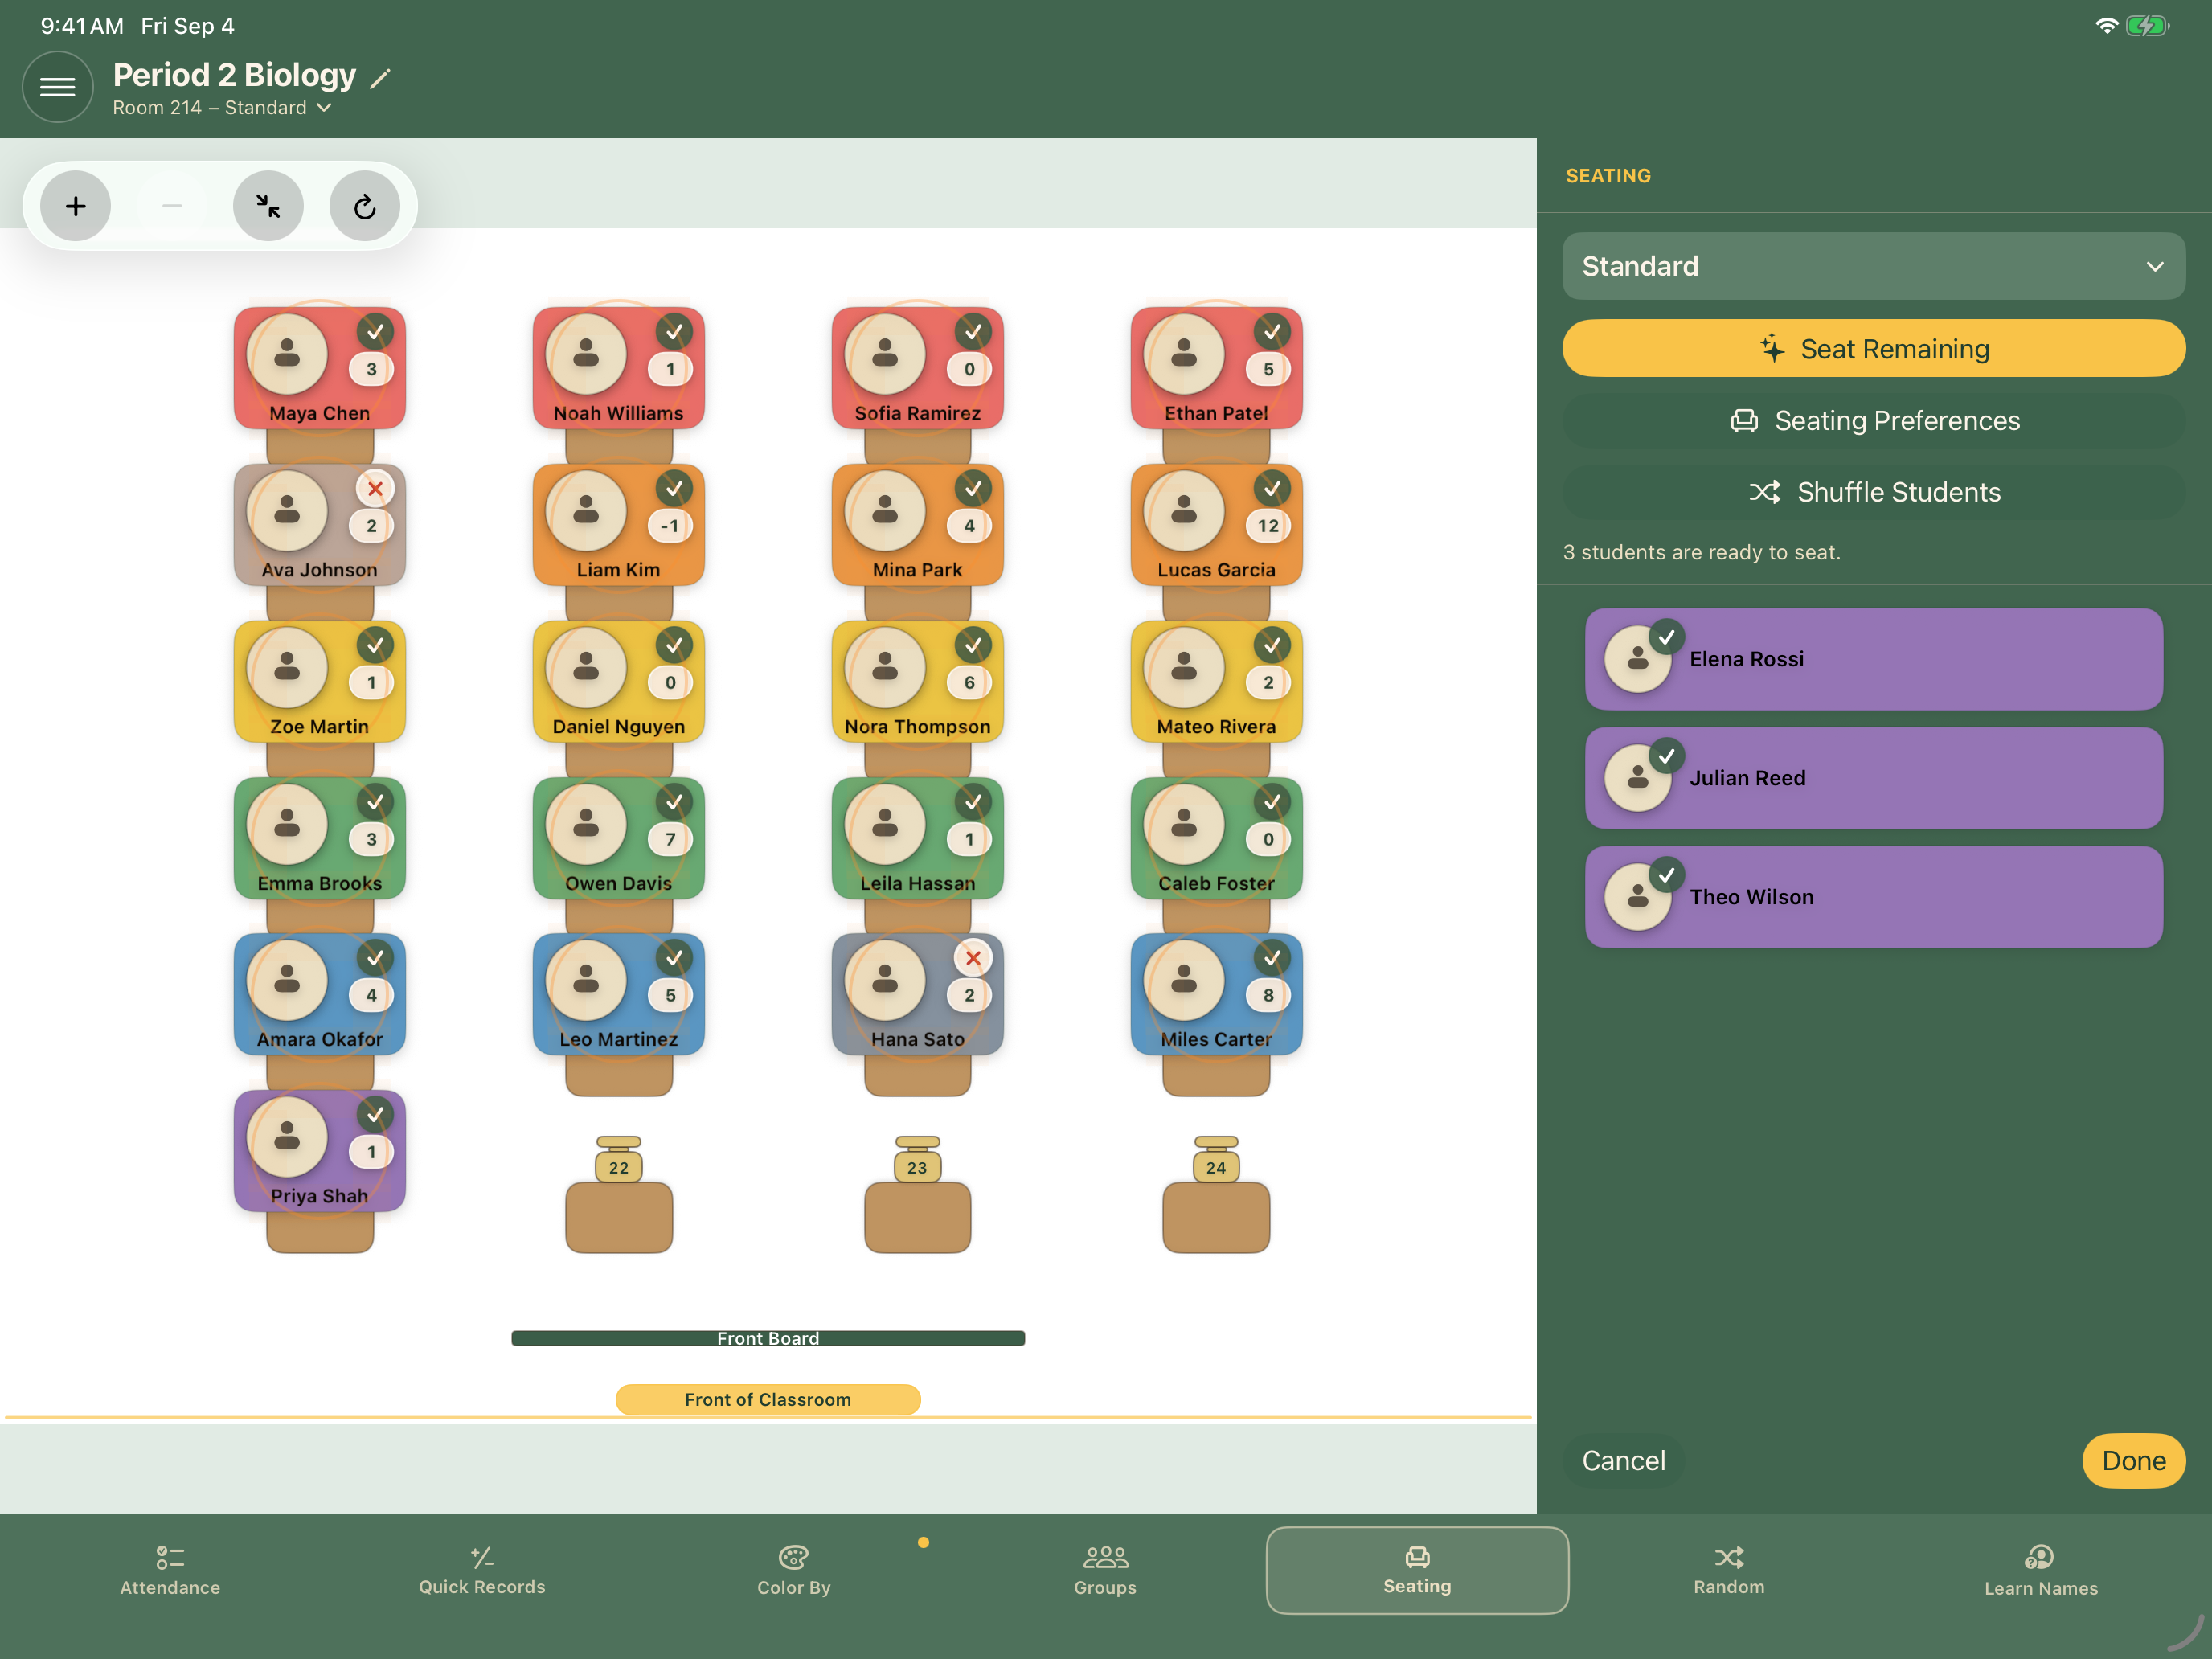Click Shuffle Students
The width and height of the screenshot is (2212, 1659).
click(x=1873, y=492)
